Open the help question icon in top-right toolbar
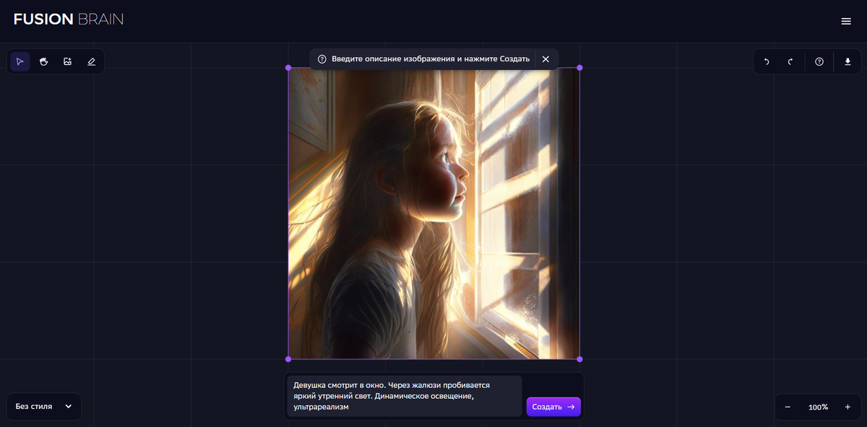 (819, 62)
